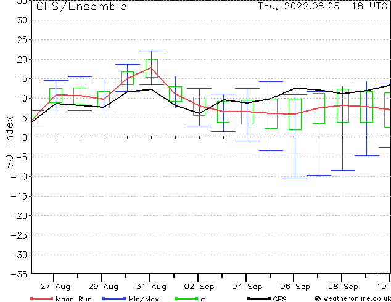Click the lowest blue minimum bar near -10 at 06 Sep
Image resolution: width=391 pixels, height=302 pixels.
(295, 178)
